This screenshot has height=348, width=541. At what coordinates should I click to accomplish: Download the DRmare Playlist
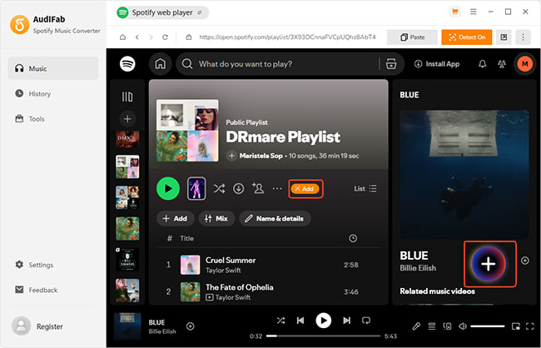pos(238,188)
